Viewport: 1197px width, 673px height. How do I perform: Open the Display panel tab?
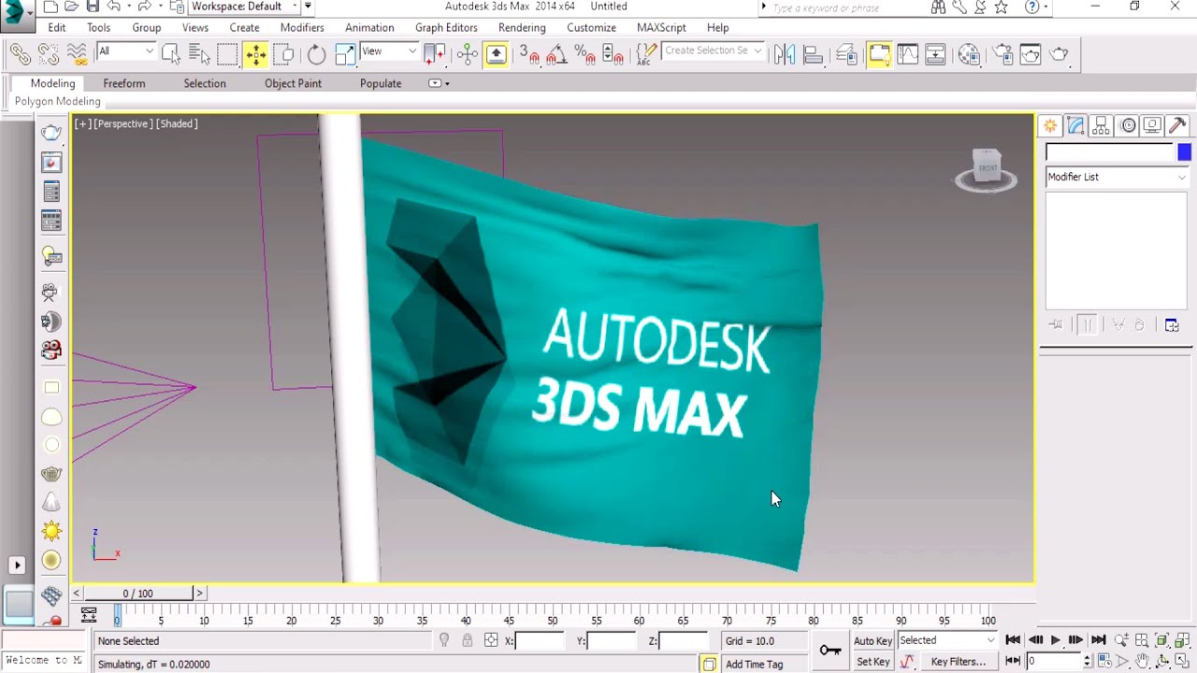1152,125
